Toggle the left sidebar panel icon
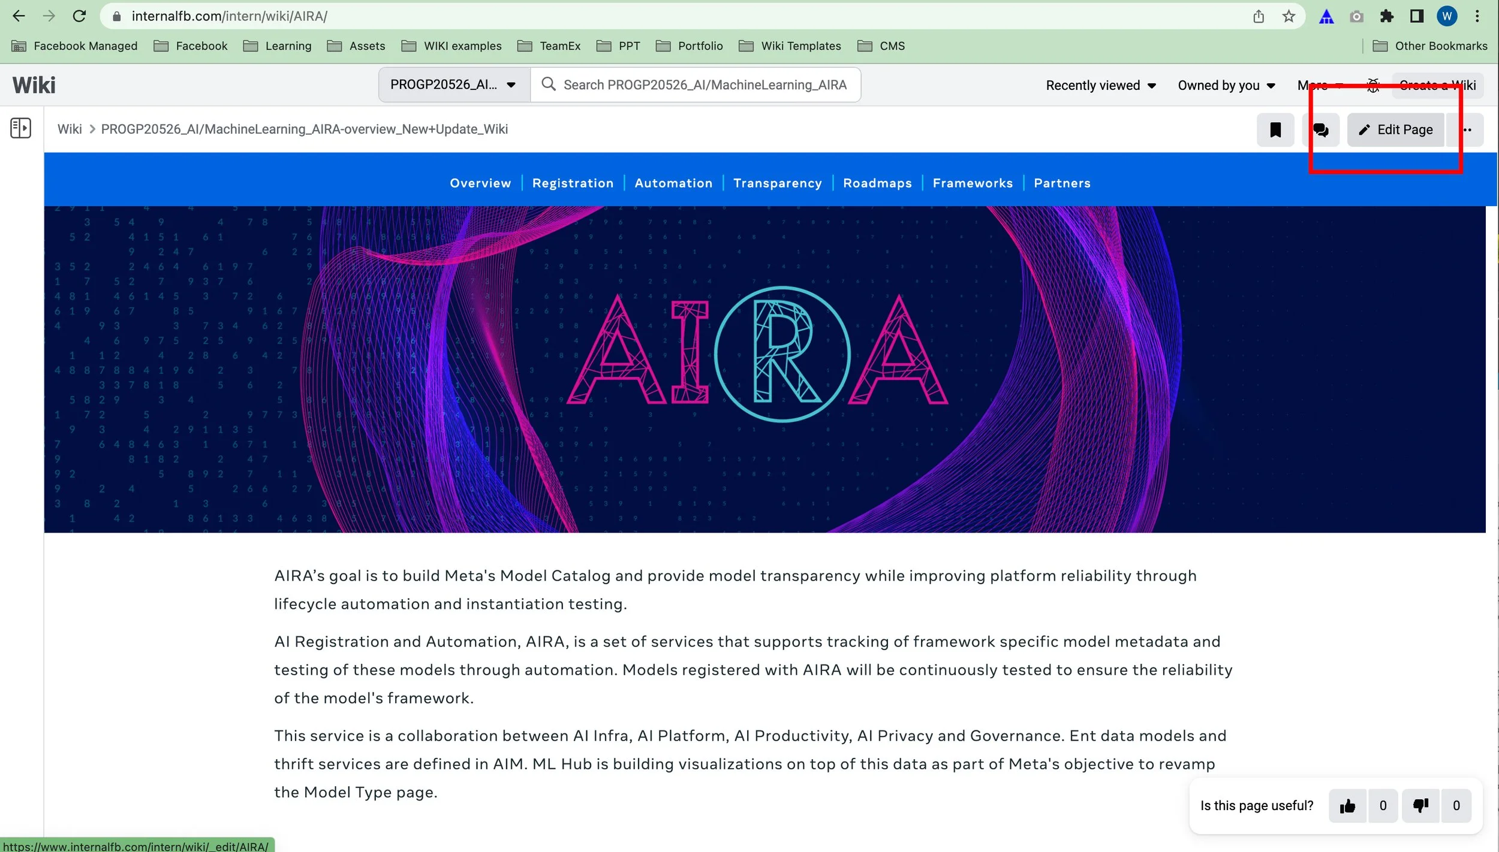The height and width of the screenshot is (852, 1499). click(21, 128)
